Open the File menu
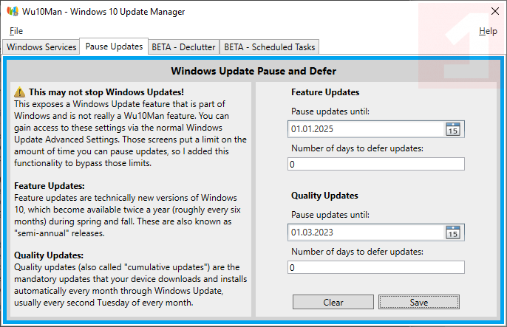Viewport: 507px width, 327px height. point(16,31)
